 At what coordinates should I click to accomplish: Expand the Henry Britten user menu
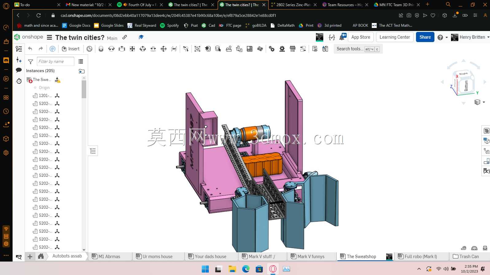click(x=470, y=37)
